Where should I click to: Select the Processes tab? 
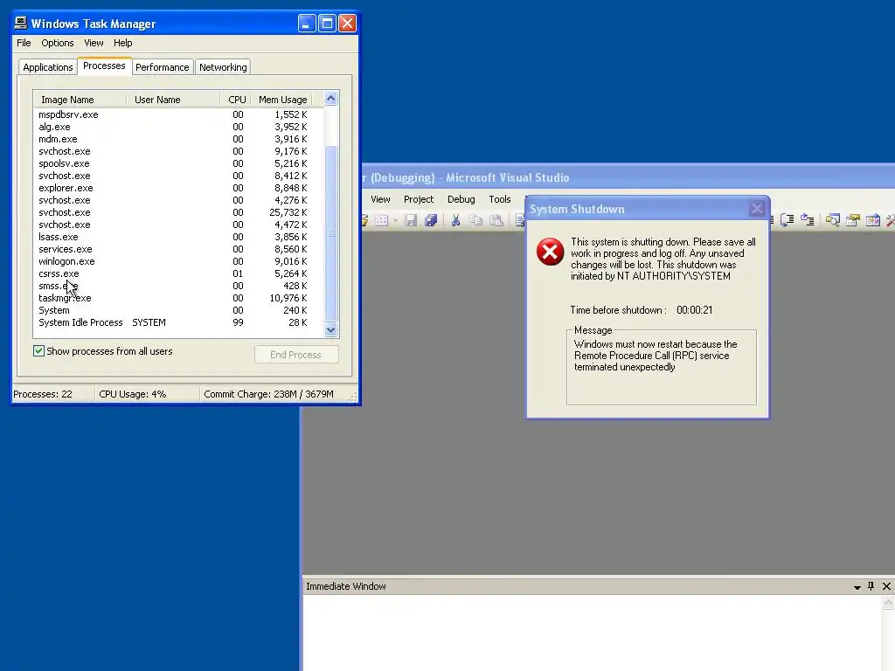104,66
